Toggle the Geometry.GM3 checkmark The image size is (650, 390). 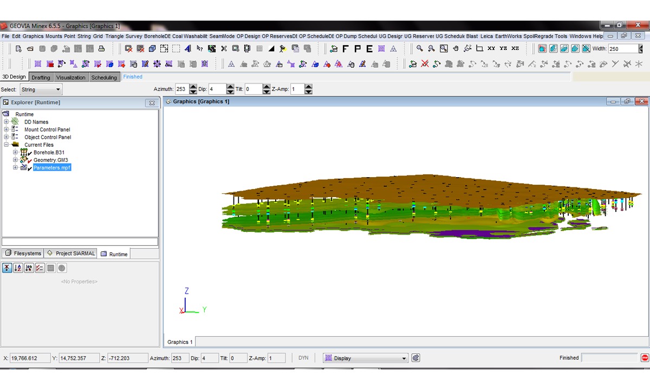(x=30, y=161)
